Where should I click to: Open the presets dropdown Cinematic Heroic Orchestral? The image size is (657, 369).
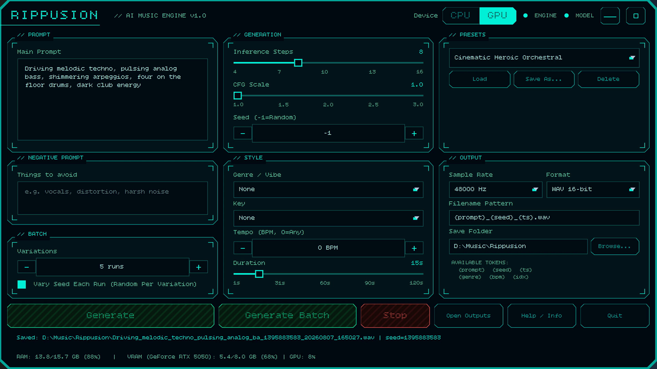click(x=544, y=58)
